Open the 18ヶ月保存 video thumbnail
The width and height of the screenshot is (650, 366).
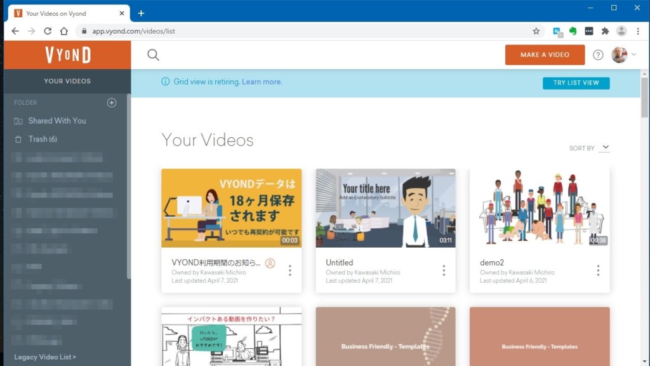(231, 208)
